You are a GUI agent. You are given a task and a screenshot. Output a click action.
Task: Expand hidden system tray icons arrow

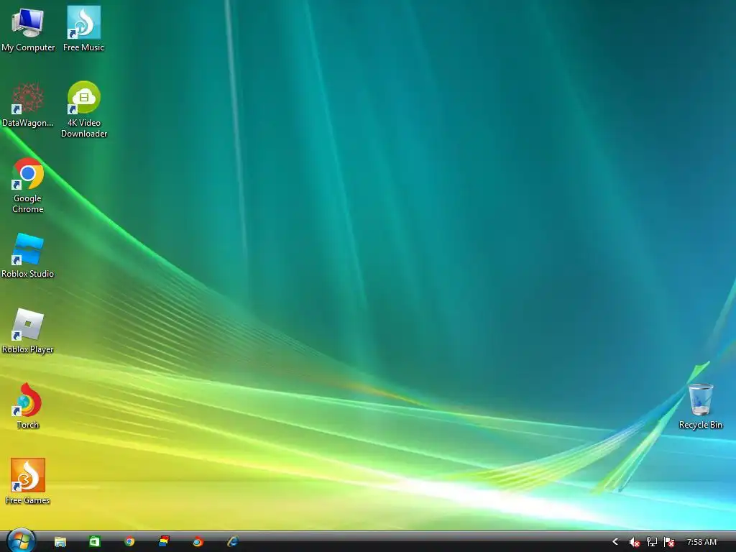[x=615, y=542]
